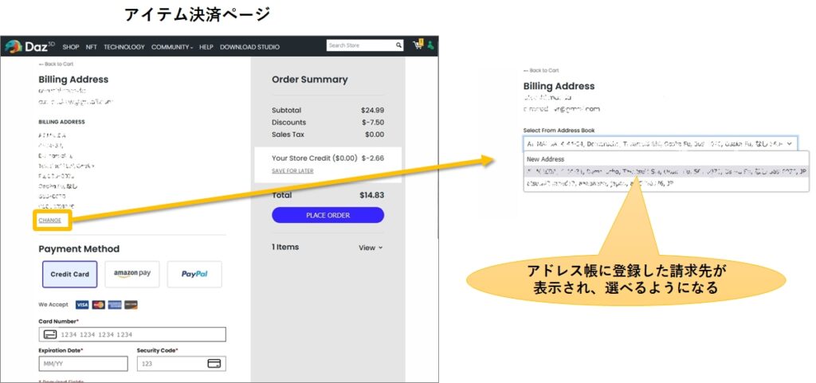The width and height of the screenshot is (816, 383).
Task: Click the Mastercard accepted card icon
Action: pos(99,305)
